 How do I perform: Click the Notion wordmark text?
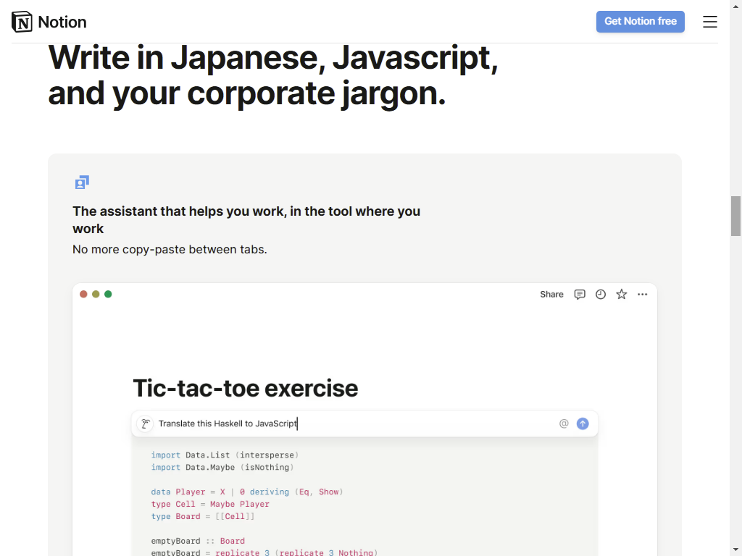(62, 22)
